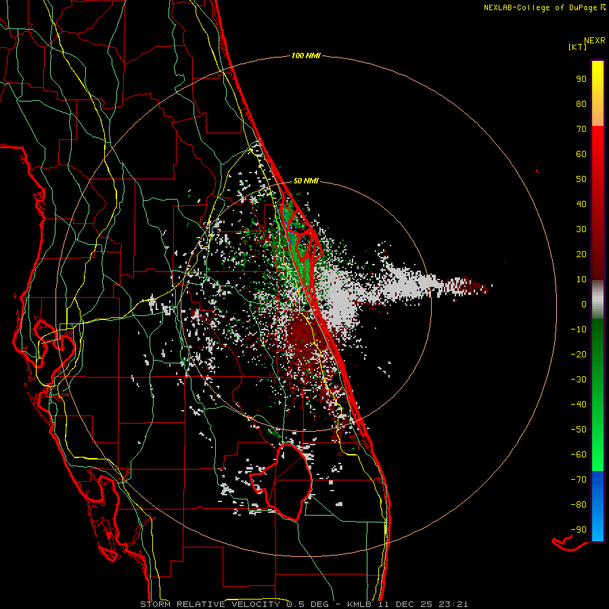Click the -60 value on the velocity scale
Viewport: 609px width, 609px height.
579,455
